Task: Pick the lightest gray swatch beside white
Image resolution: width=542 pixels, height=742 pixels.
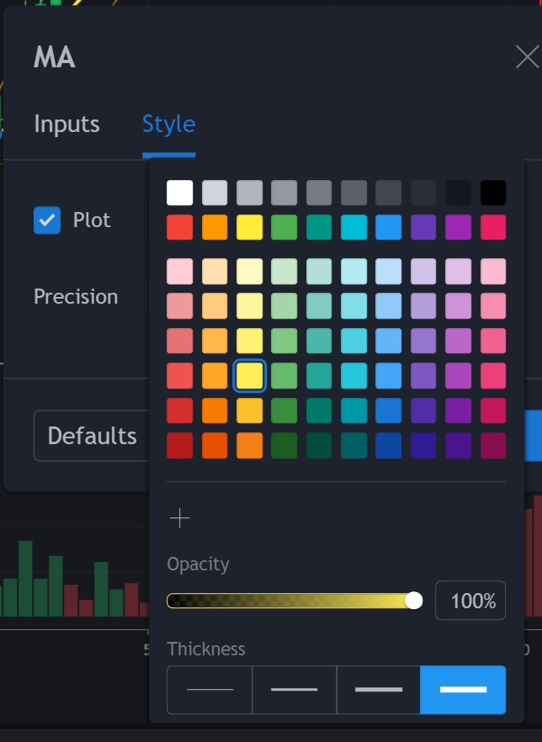Action: 215,193
